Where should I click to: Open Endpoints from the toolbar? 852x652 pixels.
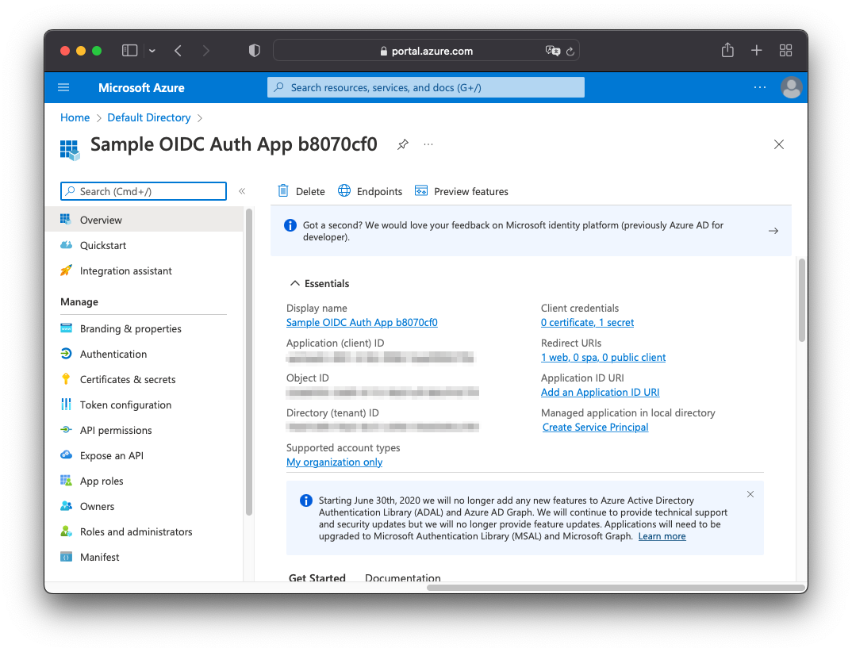(370, 191)
